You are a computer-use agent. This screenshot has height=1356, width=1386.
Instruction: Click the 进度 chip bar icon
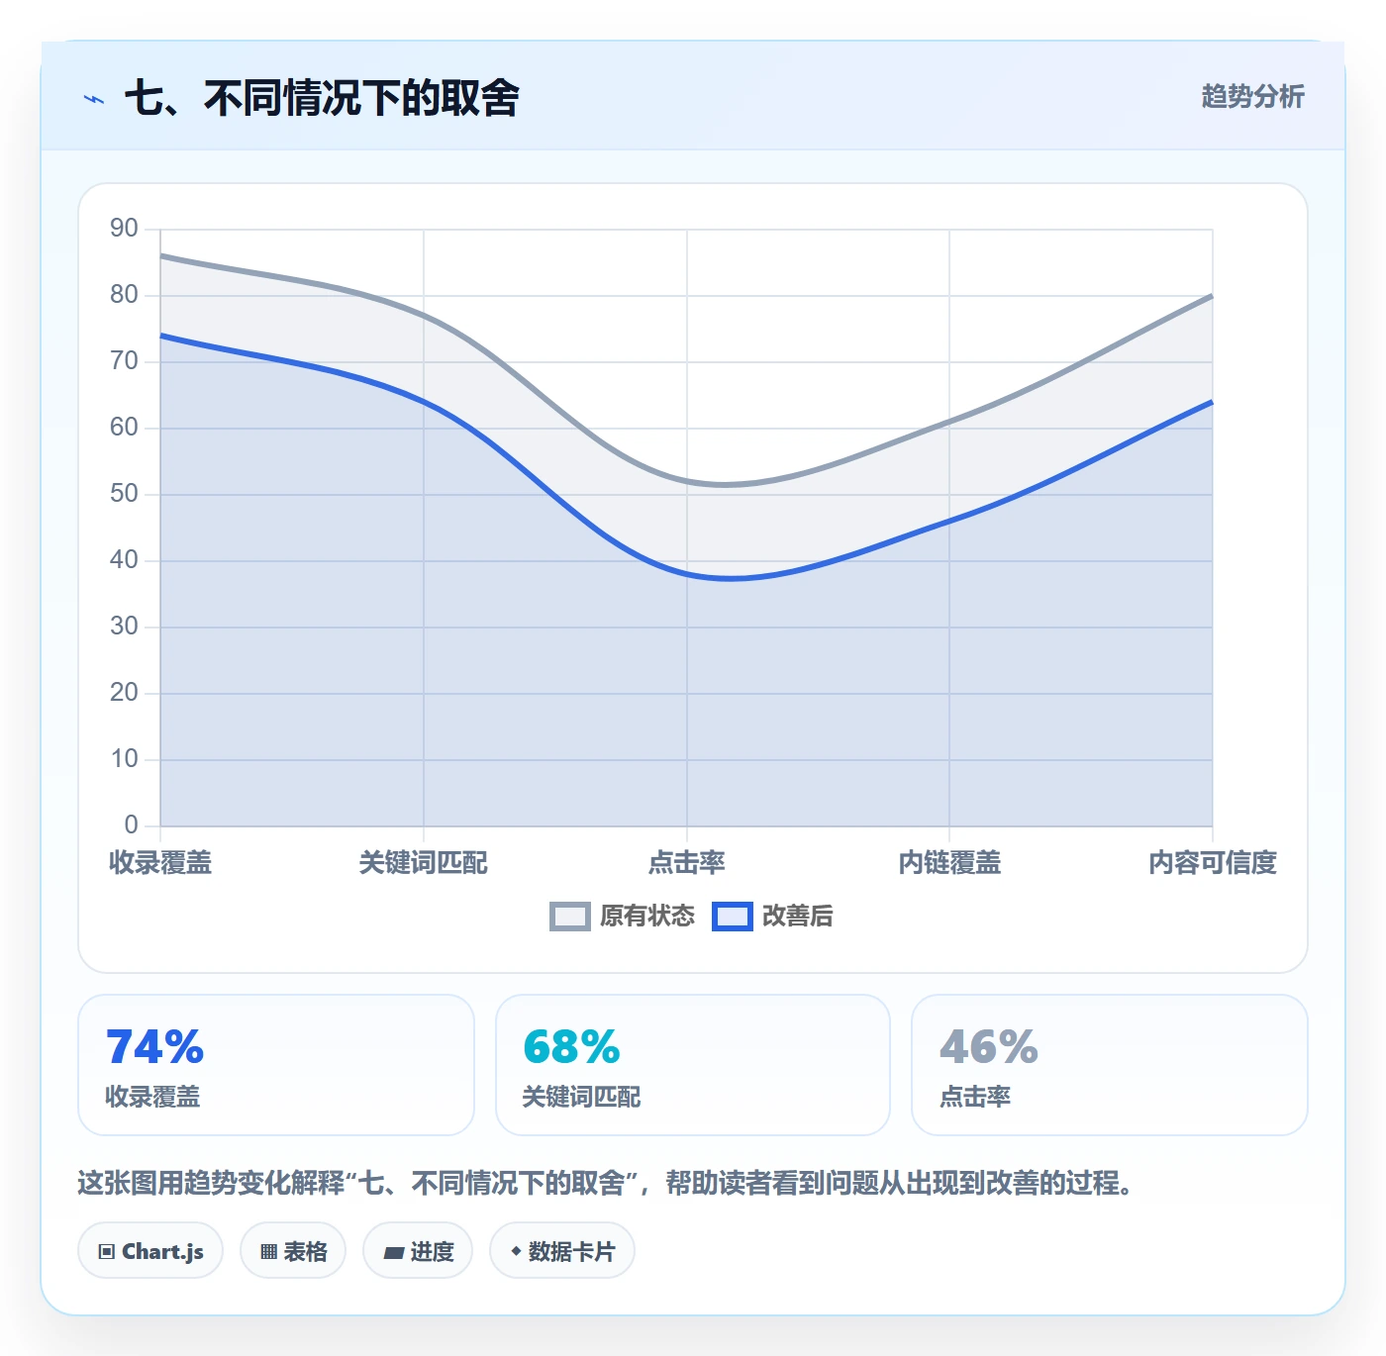point(393,1253)
